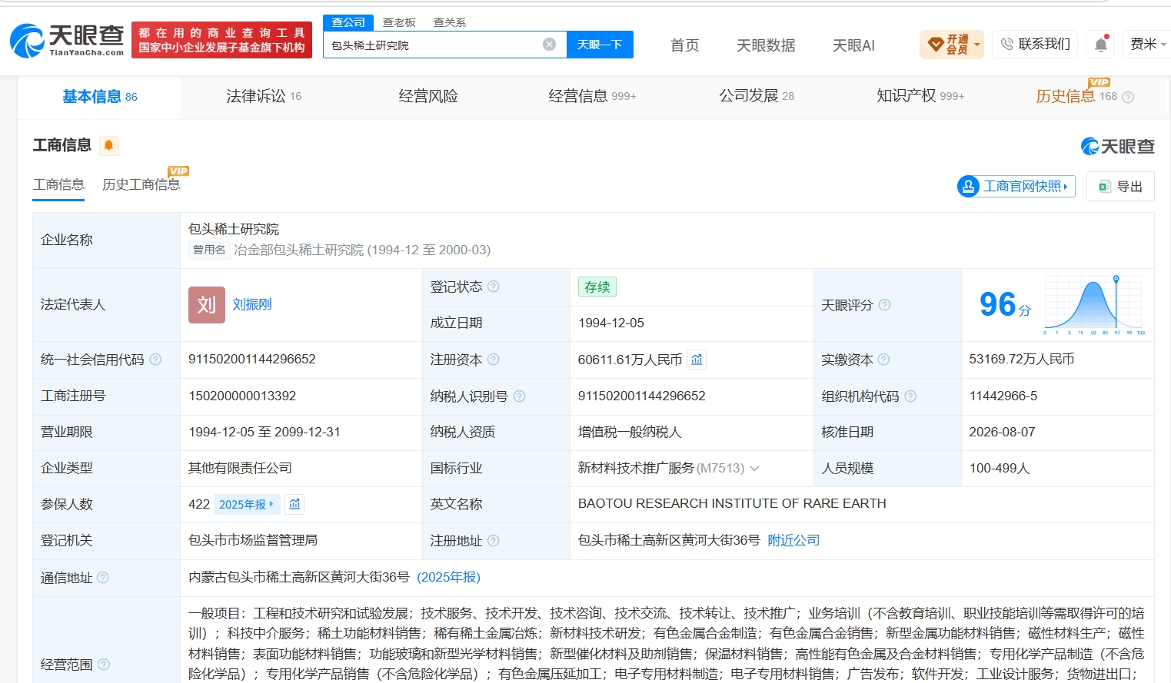The height and width of the screenshot is (683, 1171).
Task: Click the help icon next to 实缴资本
Action: coord(883,360)
